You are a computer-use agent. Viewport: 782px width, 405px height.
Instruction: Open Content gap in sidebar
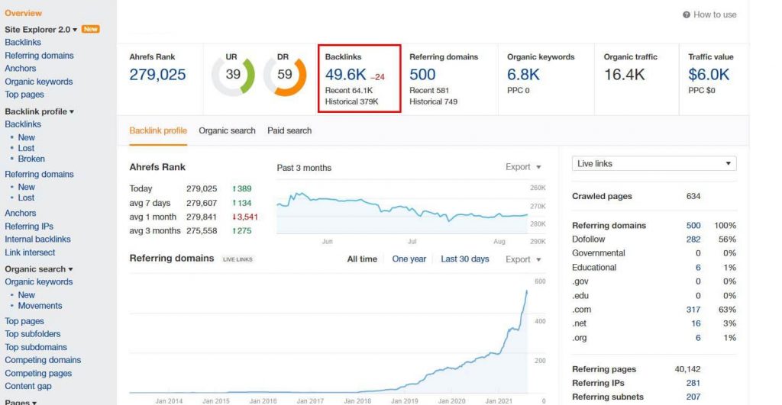click(x=28, y=386)
